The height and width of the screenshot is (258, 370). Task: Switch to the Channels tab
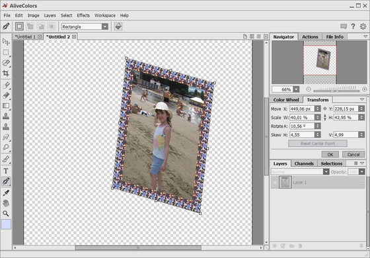pos(304,163)
